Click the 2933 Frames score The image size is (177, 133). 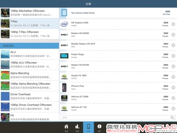[x=165, y=87]
